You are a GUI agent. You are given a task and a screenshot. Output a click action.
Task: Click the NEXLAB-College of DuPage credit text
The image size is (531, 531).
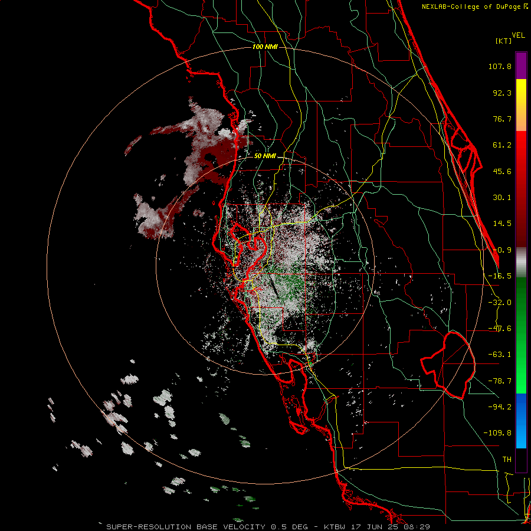click(471, 6)
